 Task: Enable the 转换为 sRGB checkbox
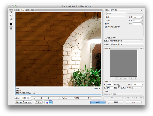[x=106, y=38]
